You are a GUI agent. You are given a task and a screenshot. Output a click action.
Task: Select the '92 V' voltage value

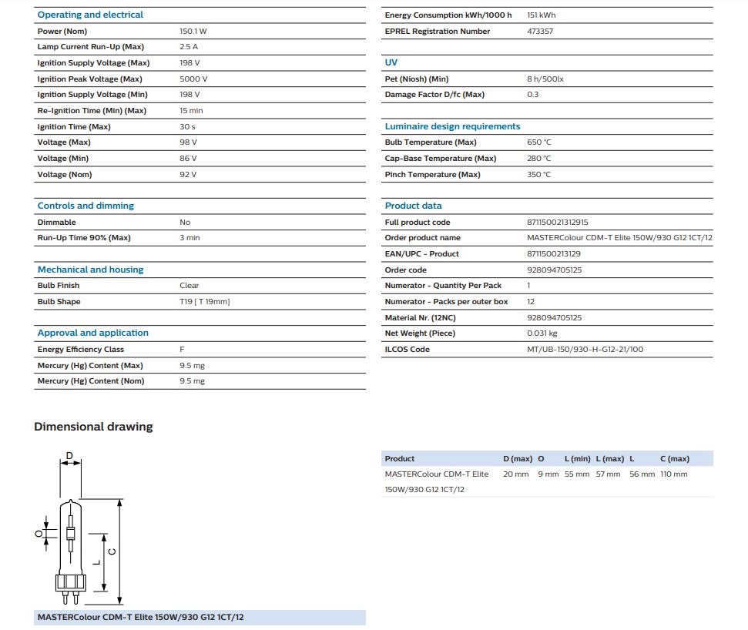[189, 175]
